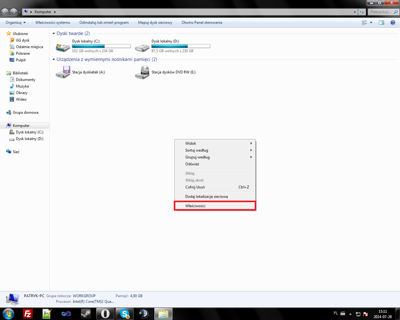Image resolution: width=400 pixels, height=320 pixels.
Task: Open the Obrazy library
Action: coord(18,93)
